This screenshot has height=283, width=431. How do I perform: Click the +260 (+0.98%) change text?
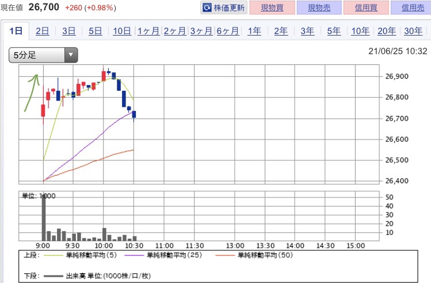click(x=90, y=7)
